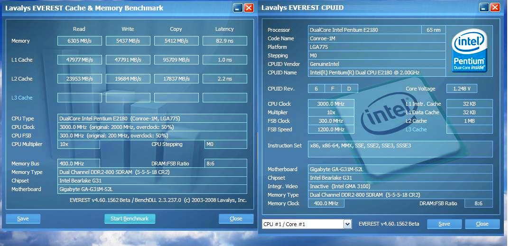The width and height of the screenshot is (511, 246).
Task: Click Memory Type value in Benchmark window
Action: [x=152, y=172]
